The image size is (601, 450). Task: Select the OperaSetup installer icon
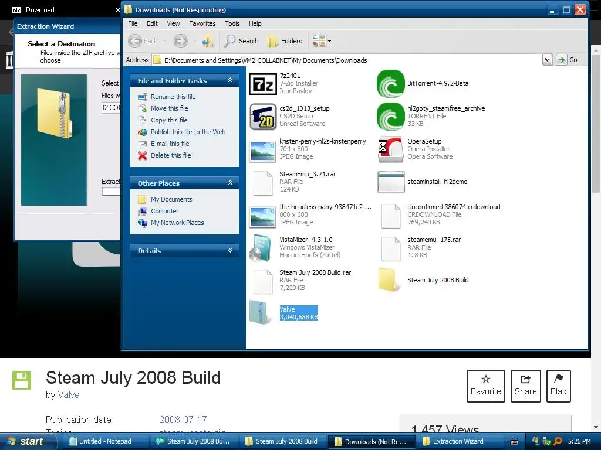390,149
